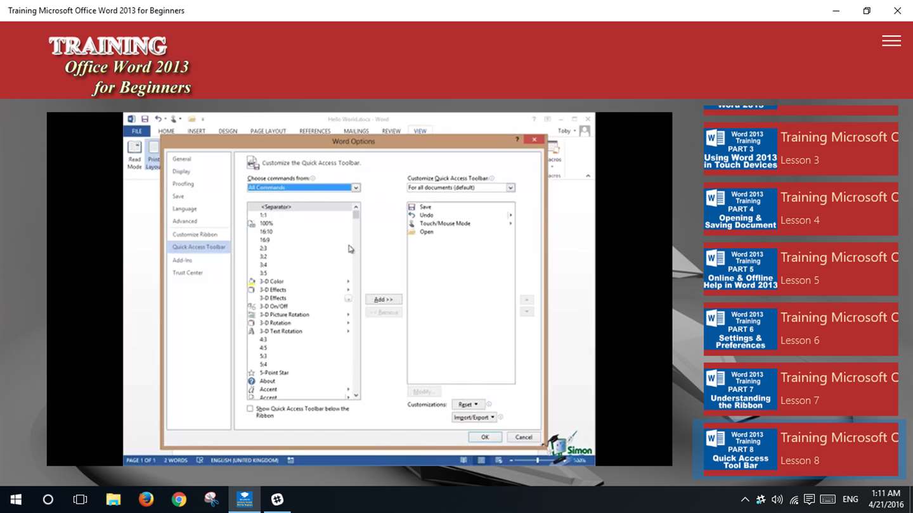
Task: Adjust the Word zoom slider in the status bar
Action: 538,460
